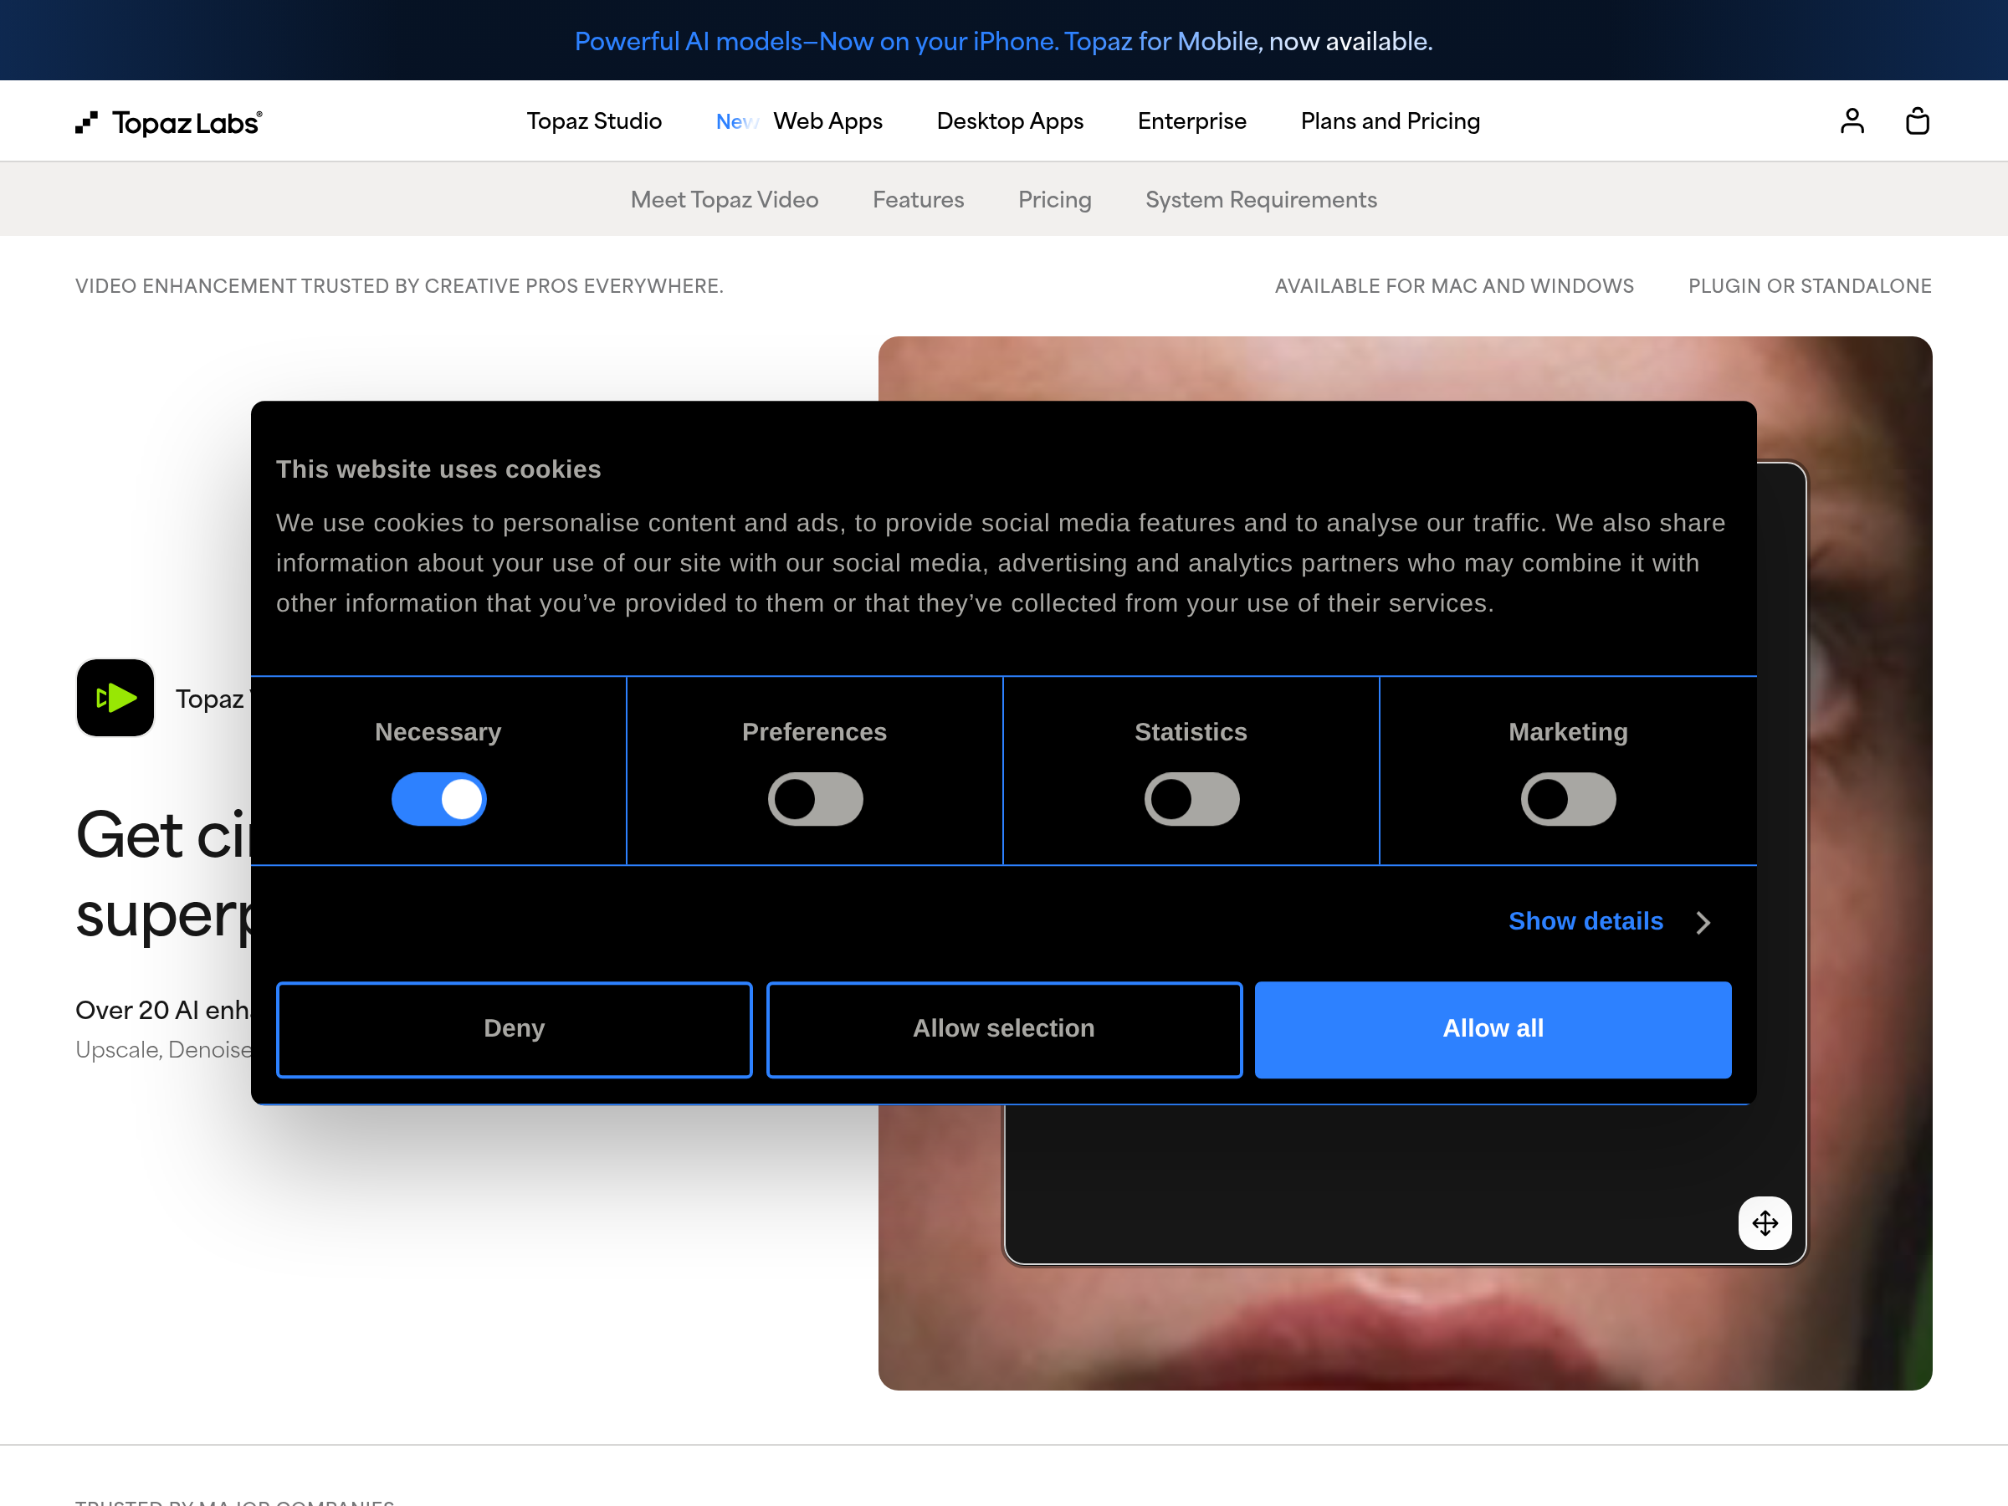Click the Deny button
The image size is (2008, 1506).
click(x=514, y=1029)
